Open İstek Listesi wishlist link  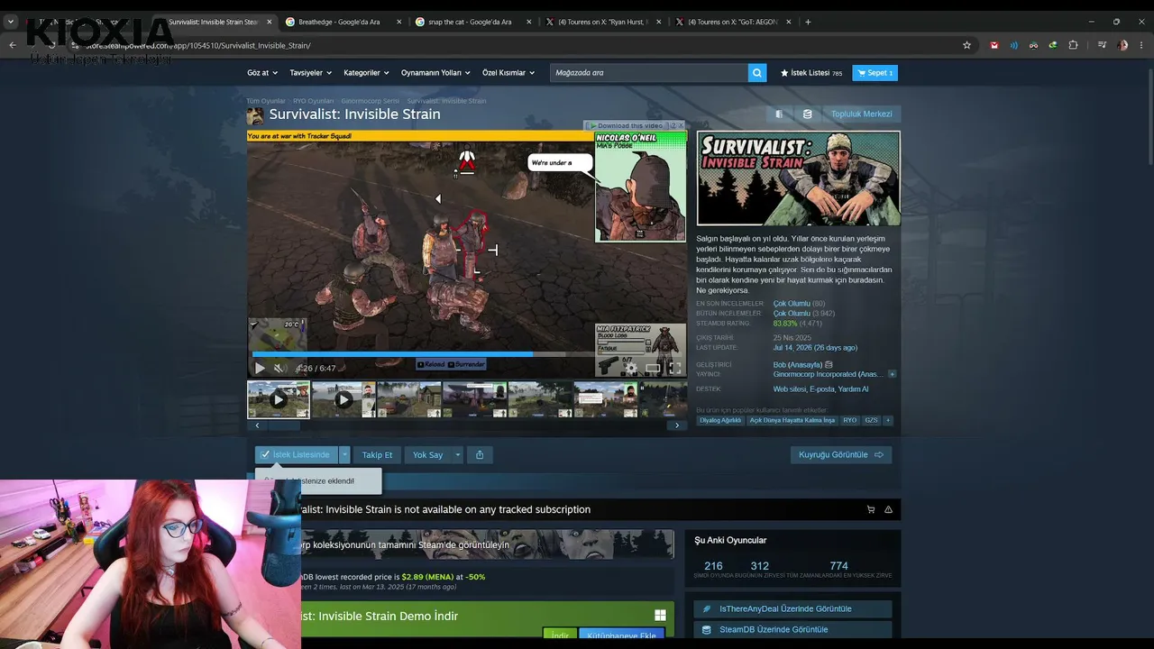[811, 73]
